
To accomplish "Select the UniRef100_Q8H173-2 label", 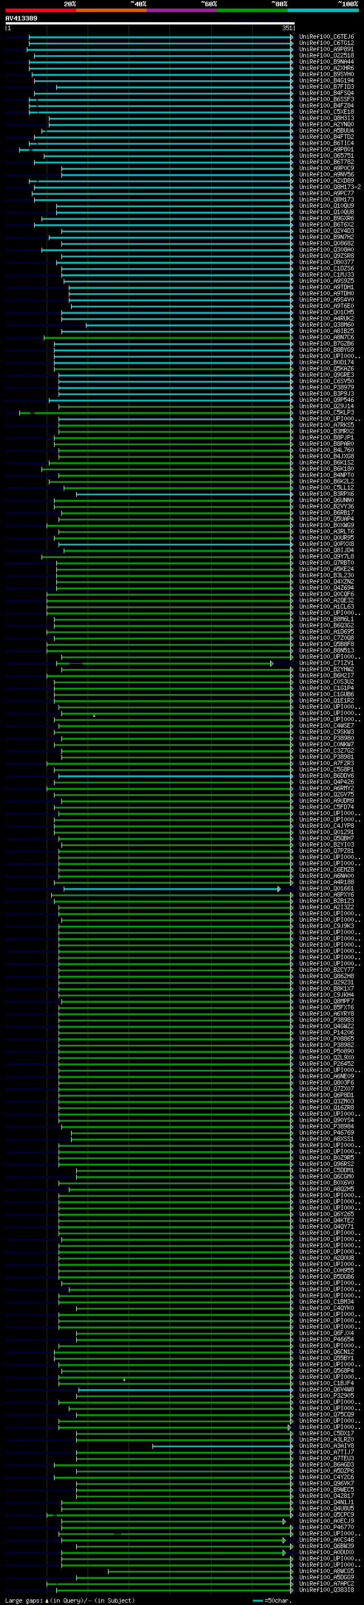I will pos(330,187).
